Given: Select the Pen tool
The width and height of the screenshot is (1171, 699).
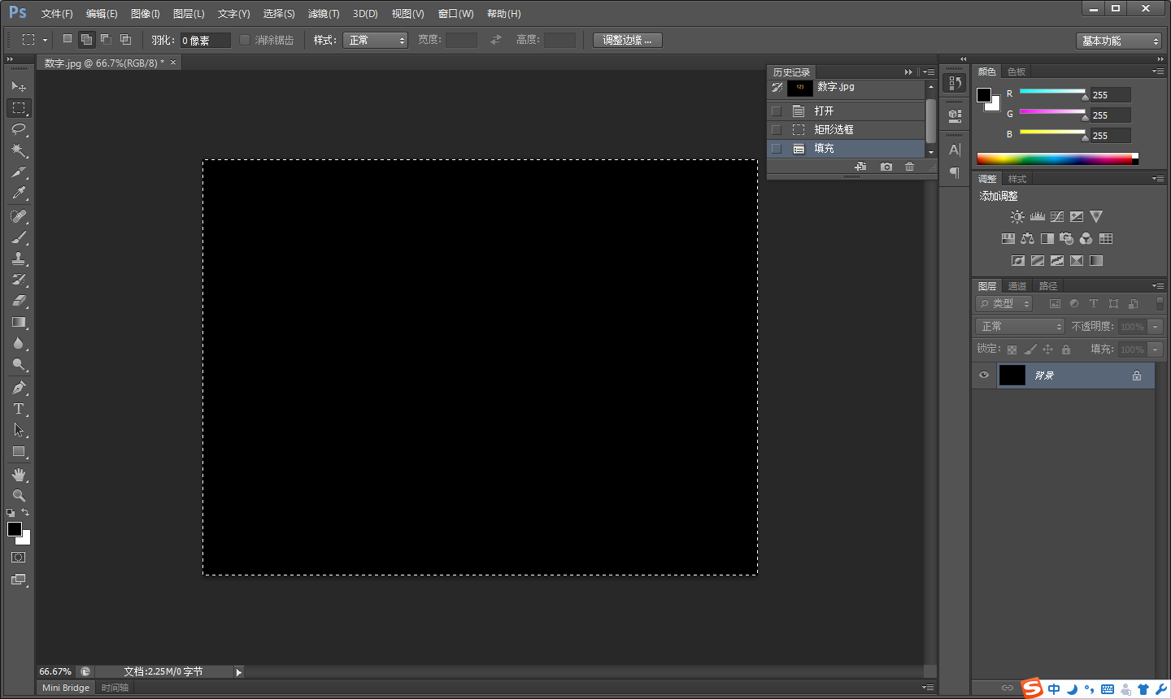Looking at the screenshot, I should pyautogui.click(x=19, y=388).
